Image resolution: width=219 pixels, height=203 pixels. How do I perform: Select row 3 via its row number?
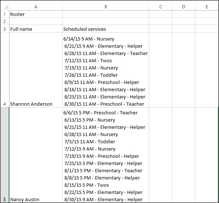(4, 29)
